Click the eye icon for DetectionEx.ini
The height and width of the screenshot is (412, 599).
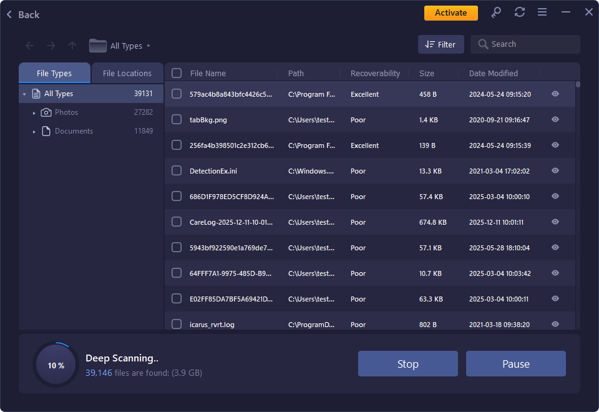click(x=555, y=170)
